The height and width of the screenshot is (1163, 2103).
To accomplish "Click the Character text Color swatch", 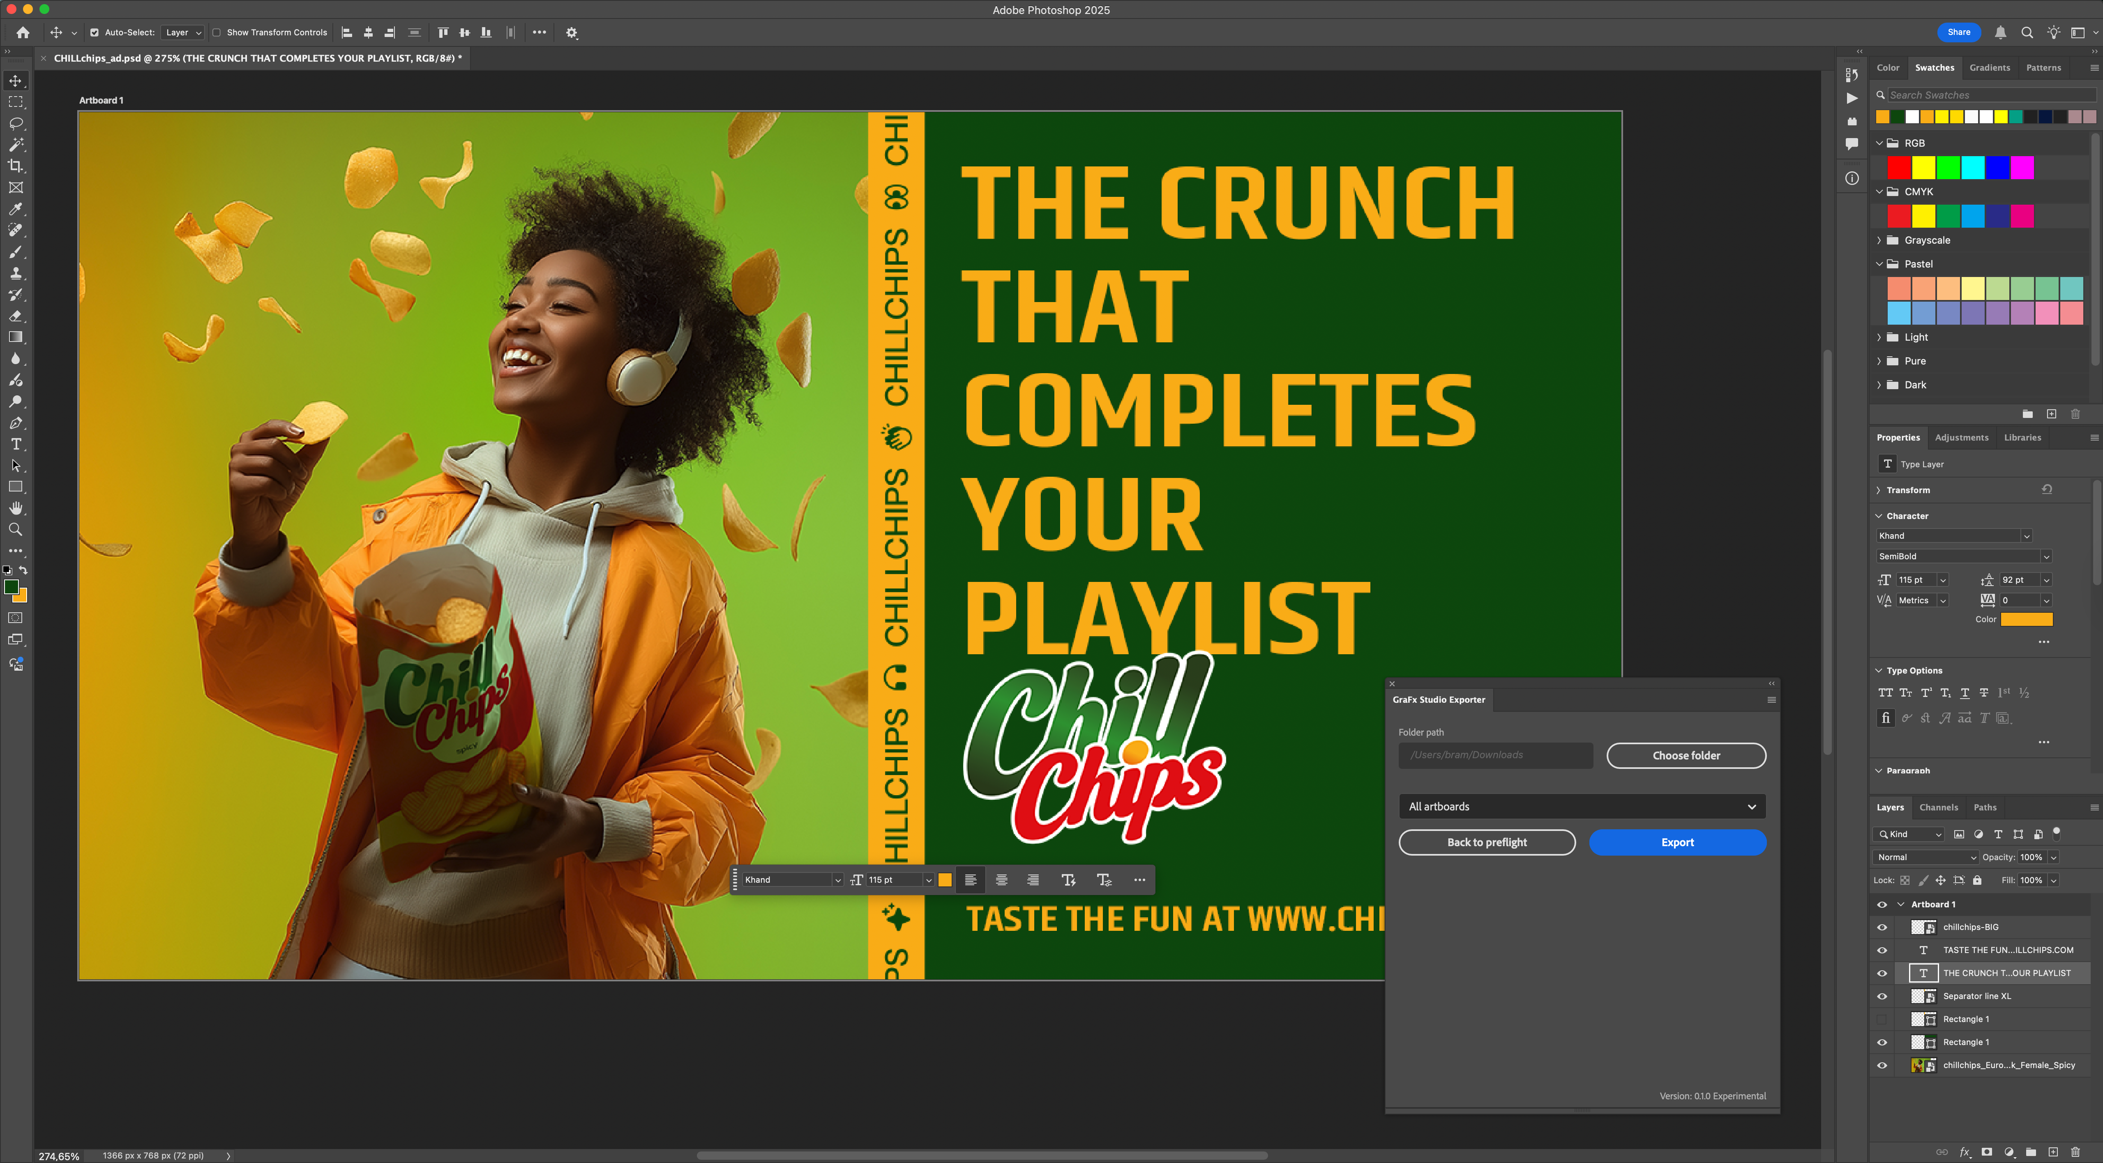I will [2026, 620].
